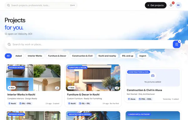The width and height of the screenshot is (188, 120).
Task: Focus the top search projects field
Action: (41, 5)
